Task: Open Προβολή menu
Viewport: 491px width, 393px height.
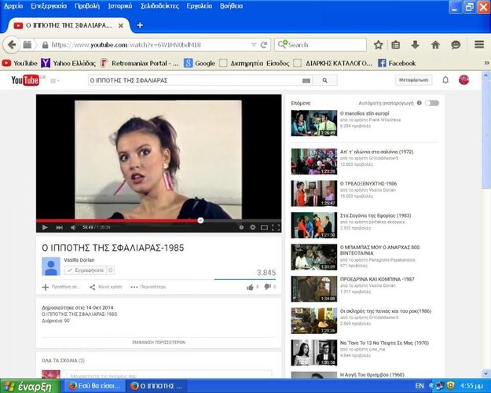Action: [x=86, y=6]
